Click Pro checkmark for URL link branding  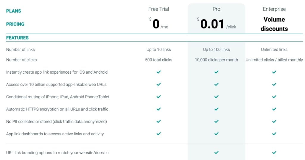(x=216, y=153)
